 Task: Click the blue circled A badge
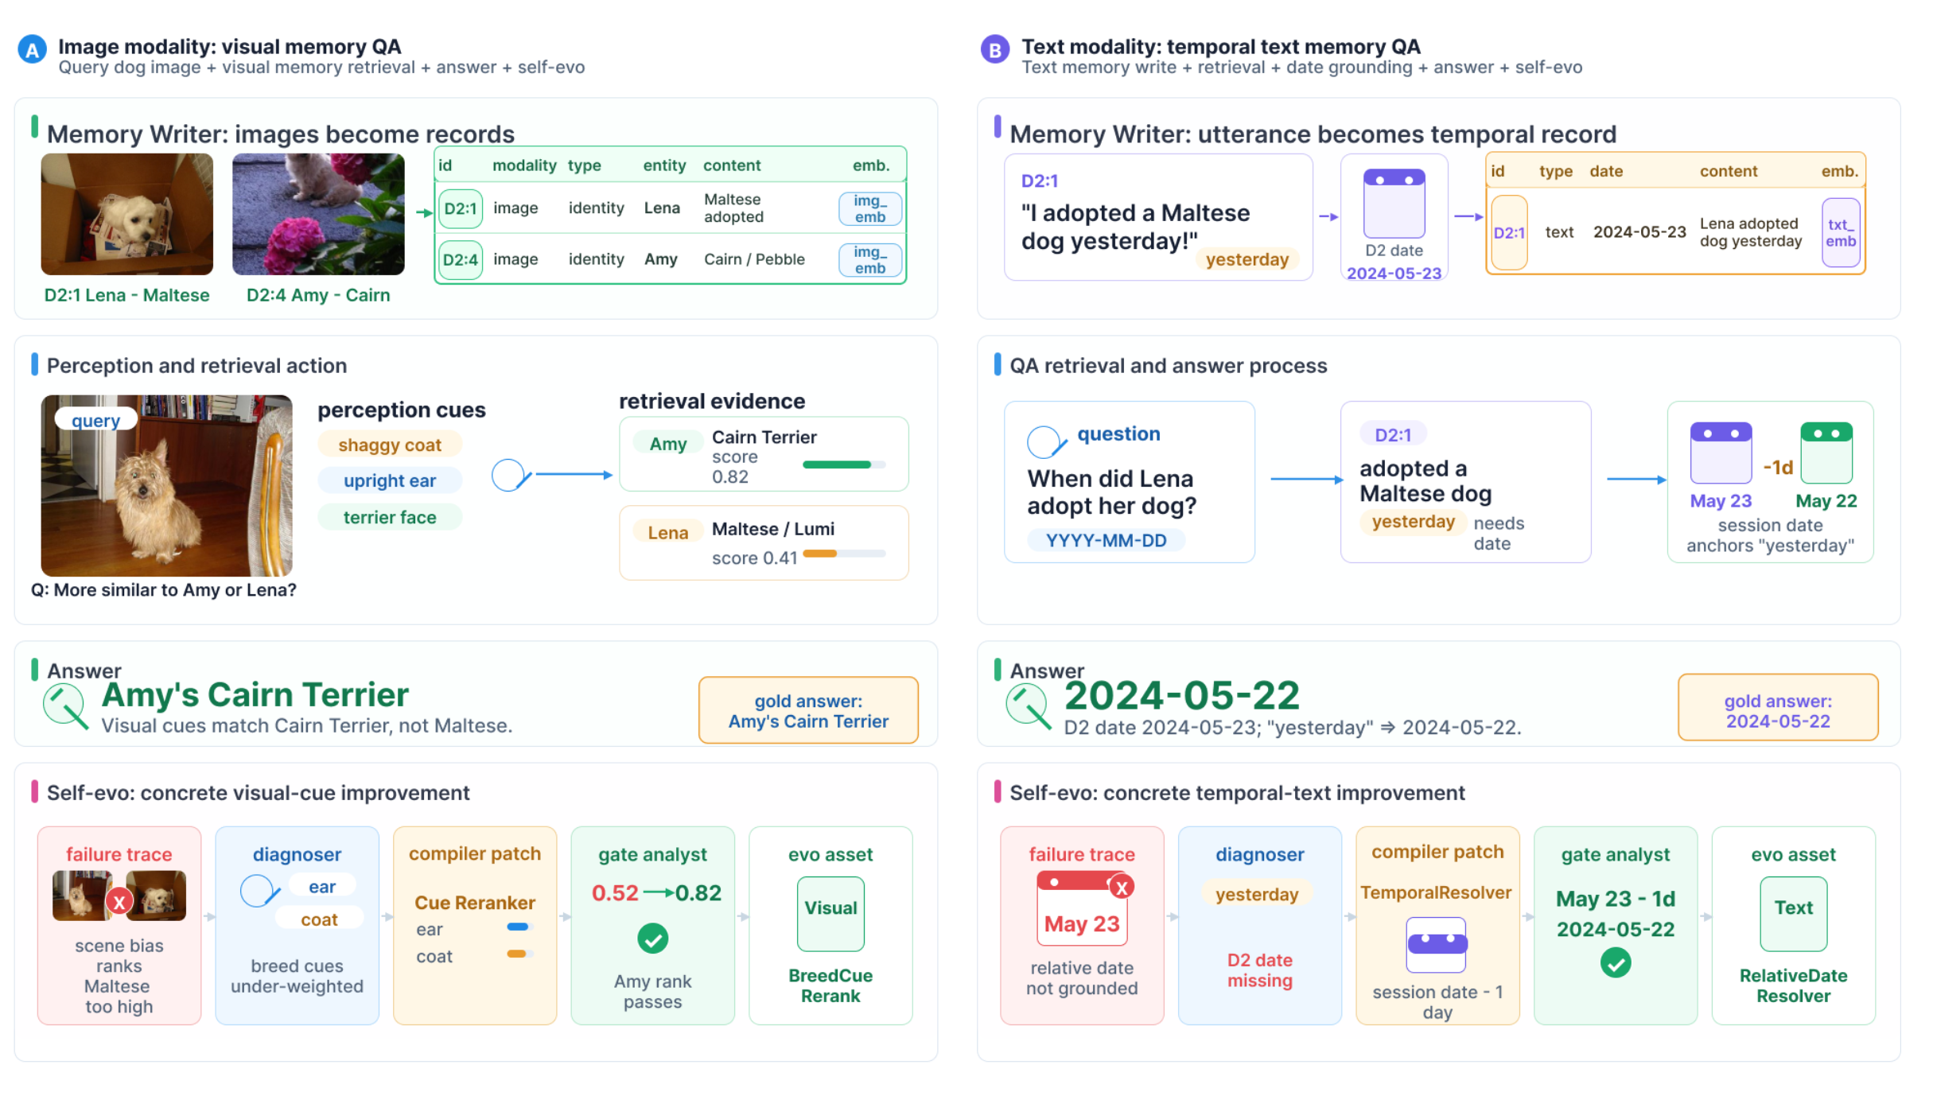[32, 51]
